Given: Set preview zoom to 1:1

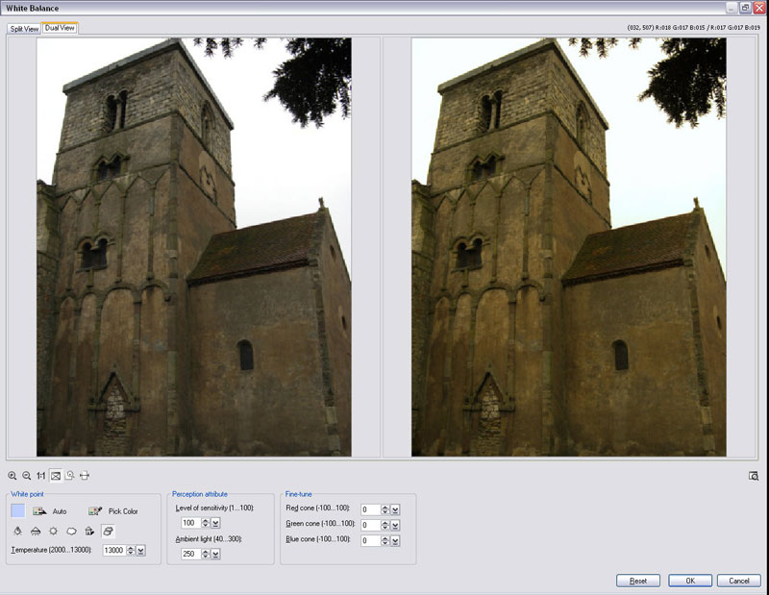Looking at the screenshot, I should click(41, 475).
